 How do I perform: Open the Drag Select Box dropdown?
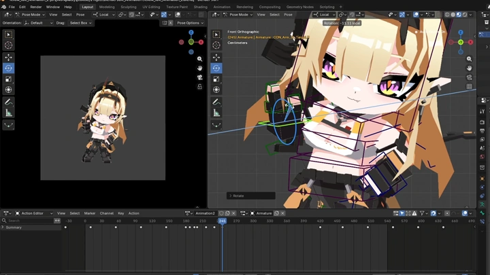80,23
